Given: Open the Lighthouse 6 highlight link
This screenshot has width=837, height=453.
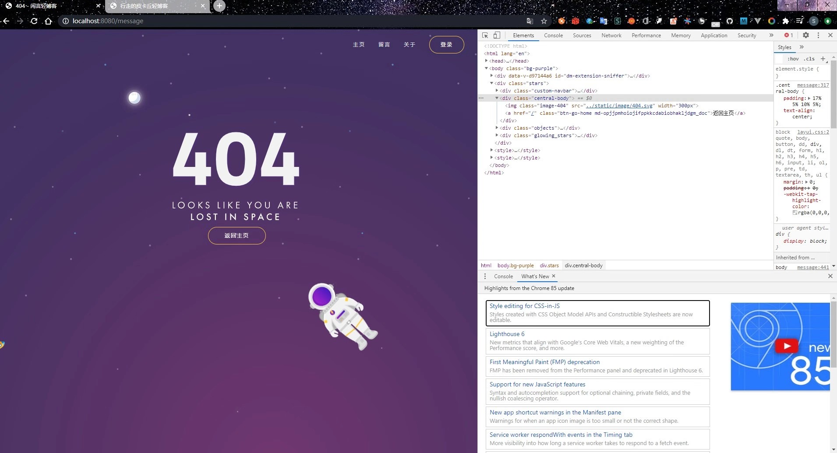Looking at the screenshot, I should [x=507, y=334].
